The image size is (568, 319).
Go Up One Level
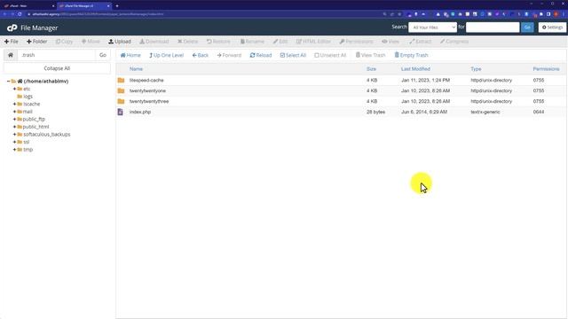tap(166, 55)
